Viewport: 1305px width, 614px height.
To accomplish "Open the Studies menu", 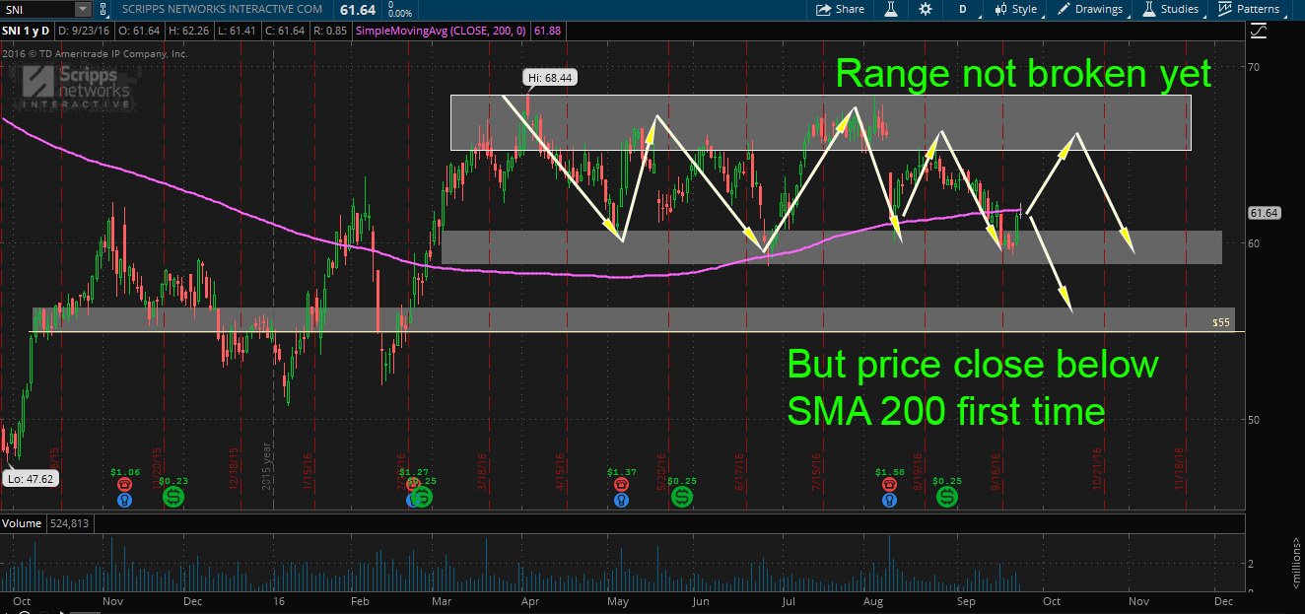I will (x=1171, y=9).
